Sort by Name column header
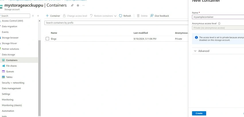244x117 pixels. click(54, 33)
